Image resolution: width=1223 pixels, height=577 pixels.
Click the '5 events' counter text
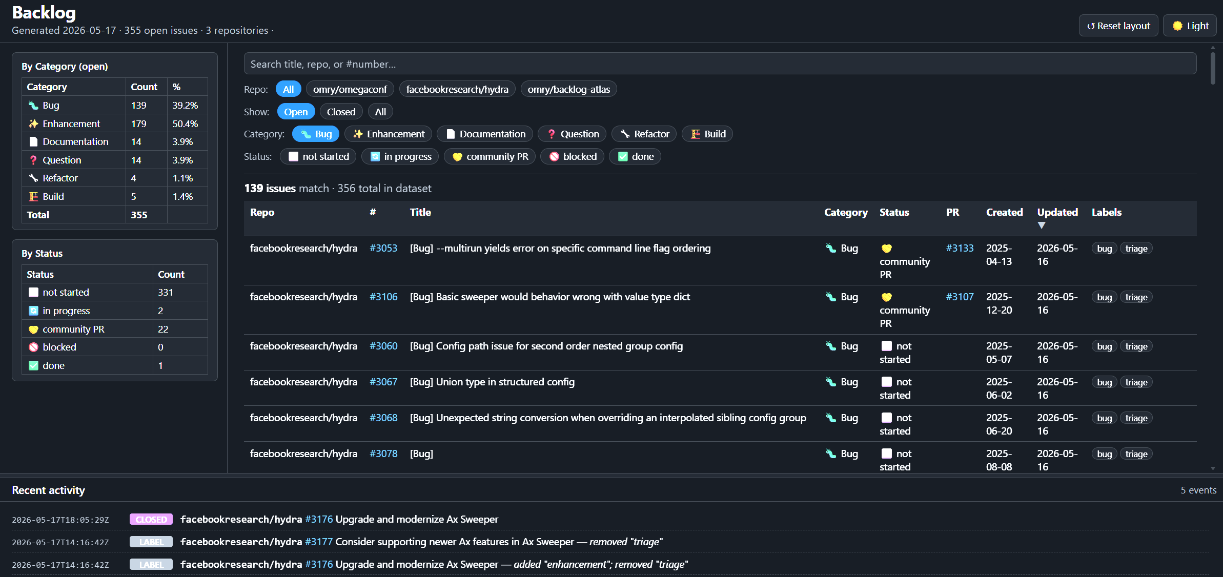(x=1198, y=490)
